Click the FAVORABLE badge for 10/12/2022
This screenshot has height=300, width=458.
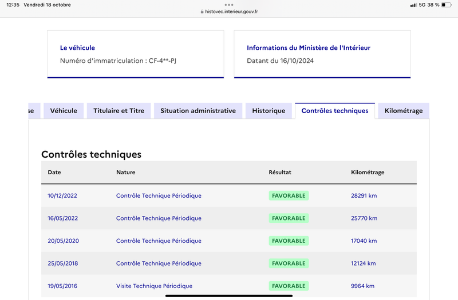(289, 195)
